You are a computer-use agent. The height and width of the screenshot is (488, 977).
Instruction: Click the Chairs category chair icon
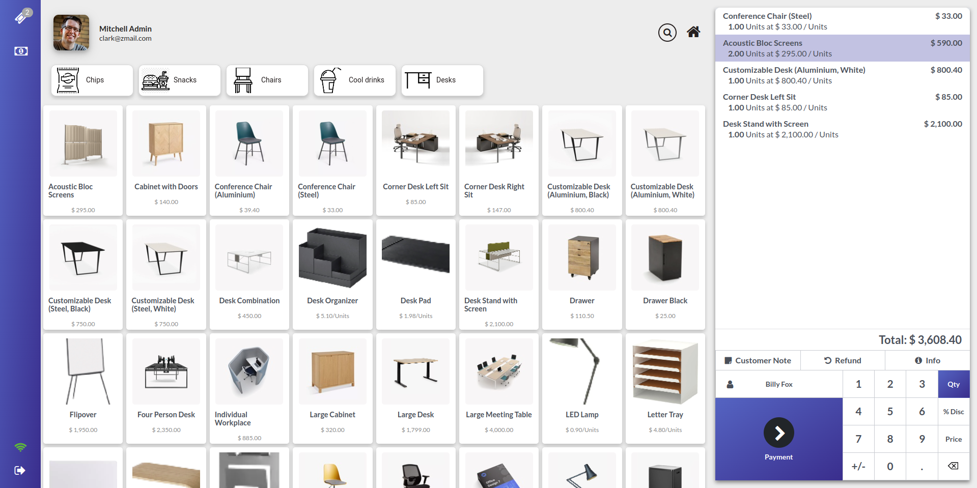[243, 80]
